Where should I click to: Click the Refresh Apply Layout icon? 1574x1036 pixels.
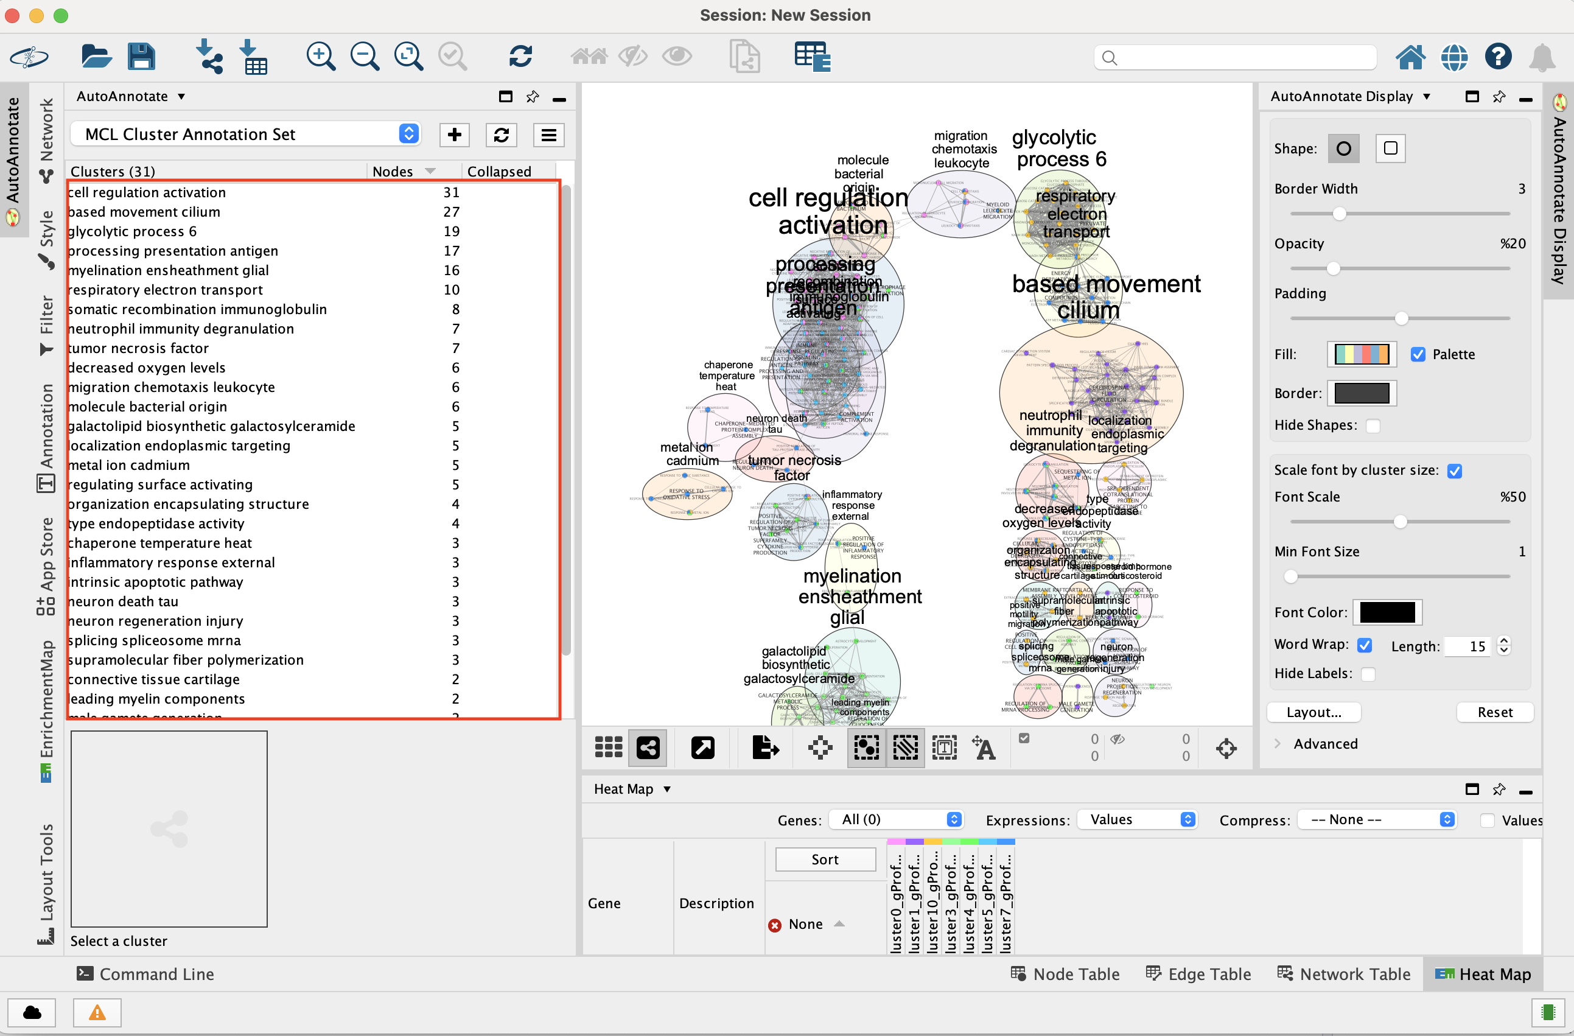(x=520, y=57)
